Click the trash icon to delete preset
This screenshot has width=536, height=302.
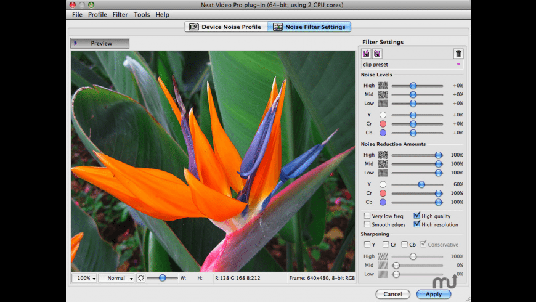click(458, 54)
